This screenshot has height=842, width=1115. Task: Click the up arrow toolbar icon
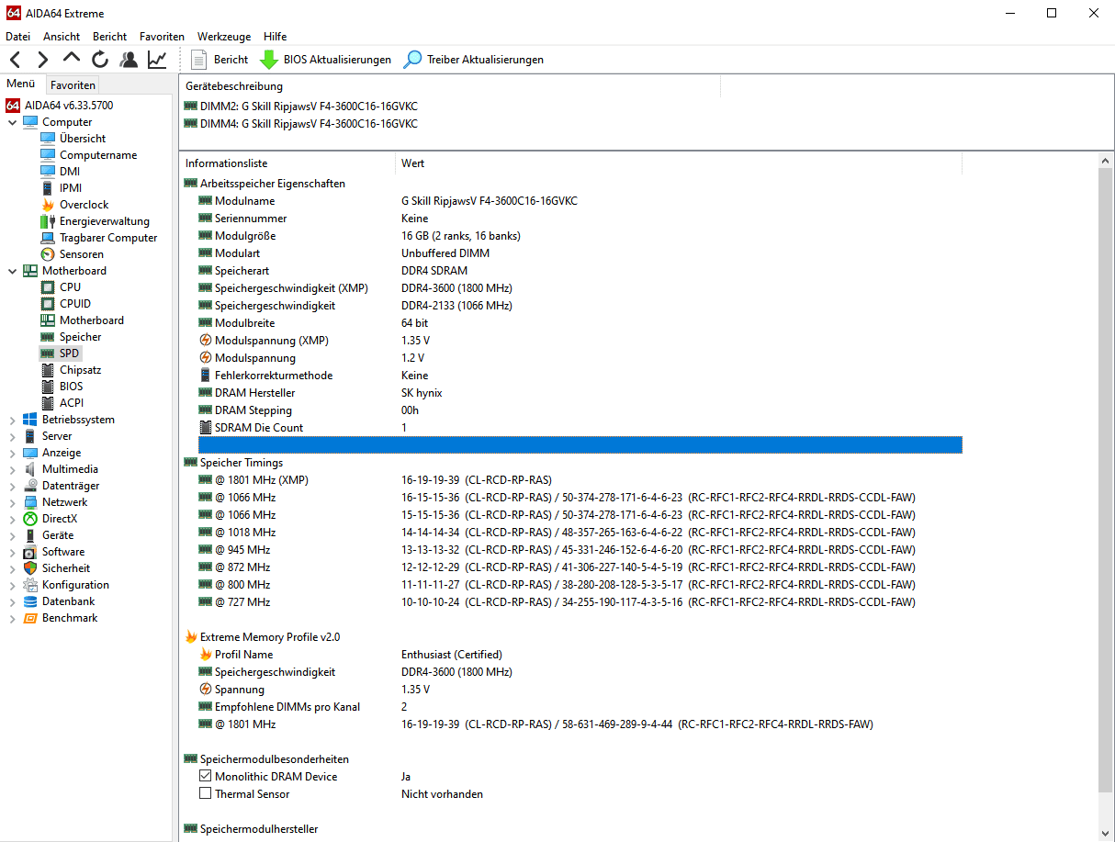[x=72, y=59]
